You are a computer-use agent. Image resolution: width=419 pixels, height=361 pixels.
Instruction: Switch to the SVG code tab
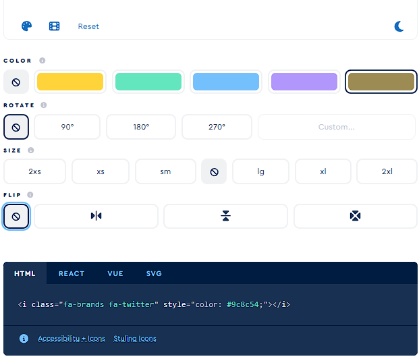pos(154,273)
